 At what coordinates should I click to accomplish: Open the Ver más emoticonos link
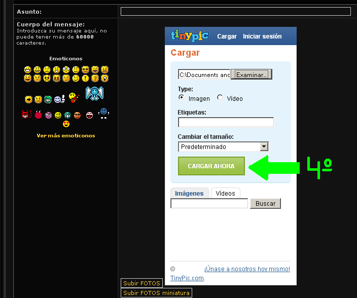point(66,135)
